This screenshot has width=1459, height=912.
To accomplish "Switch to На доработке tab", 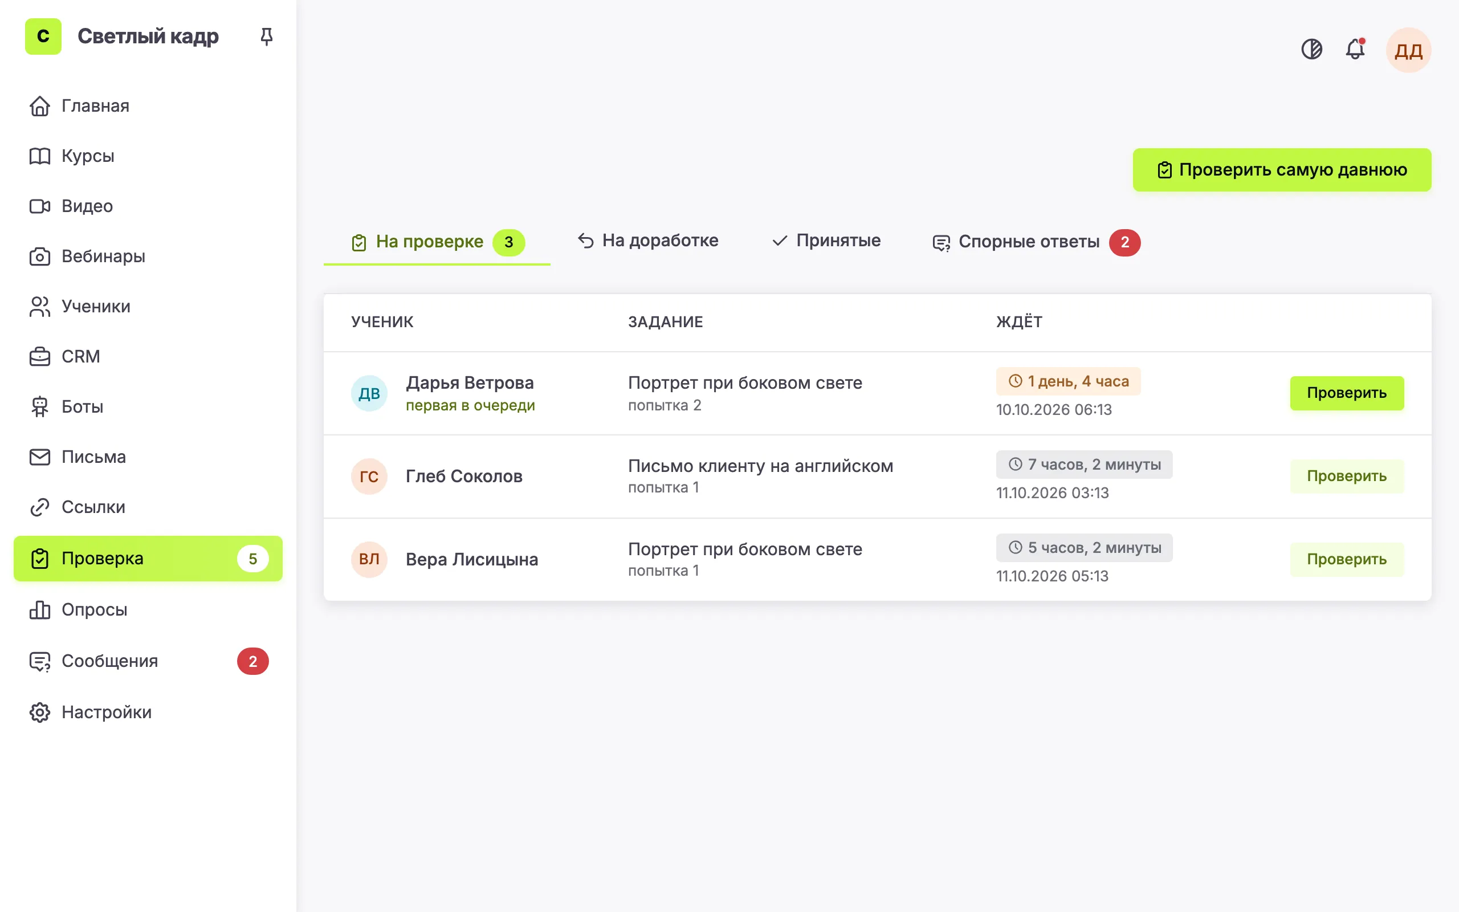I will click(x=647, y=241).
